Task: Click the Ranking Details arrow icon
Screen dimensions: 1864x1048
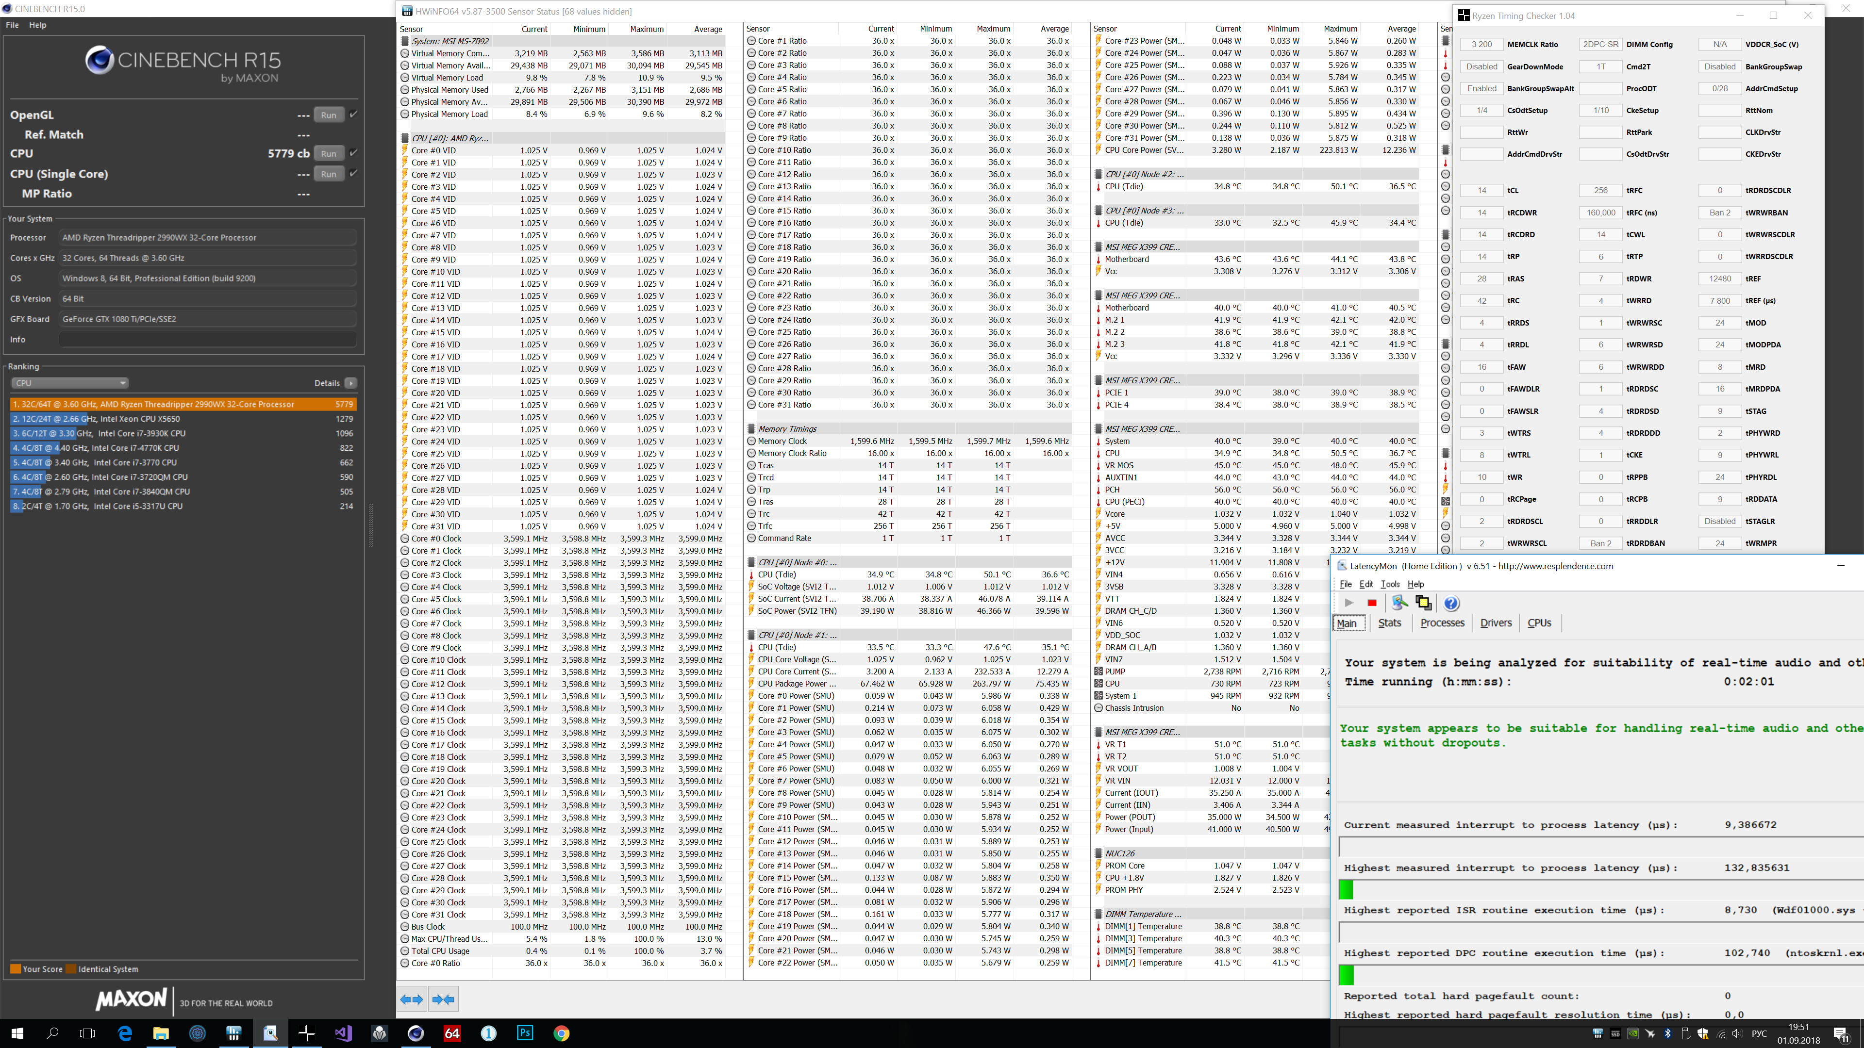Action: pyautogui.click(x=350, y=383)
